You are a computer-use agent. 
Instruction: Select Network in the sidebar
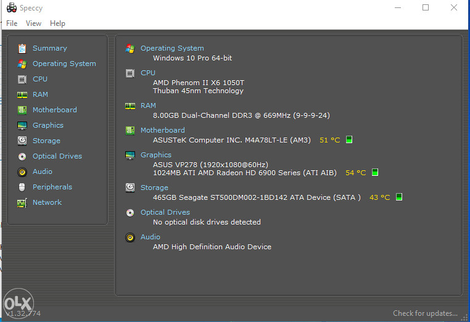(x=47, y=202)
